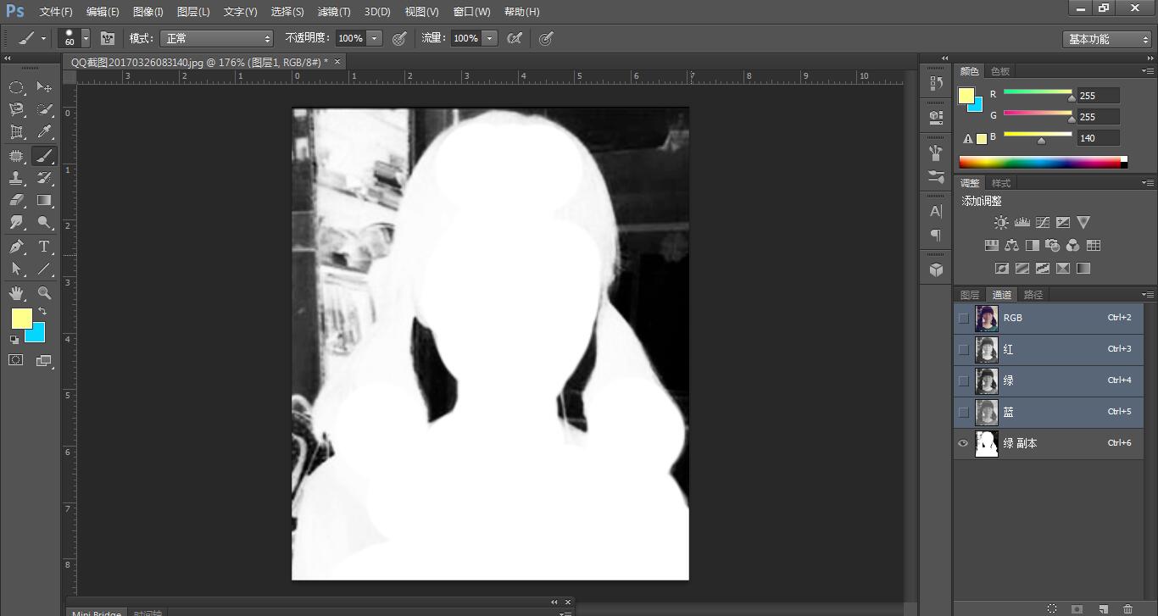Add a Brightness/Contrast adjustment

(x=1001, y=223)
